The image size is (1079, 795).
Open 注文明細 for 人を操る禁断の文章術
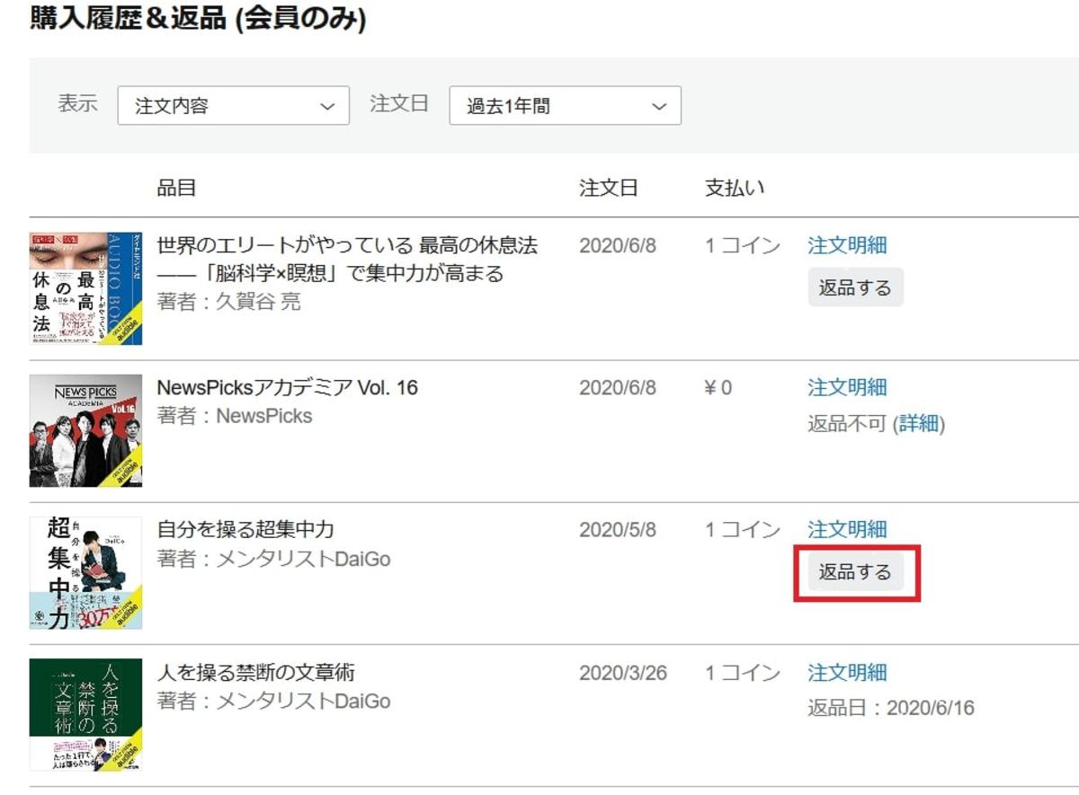(847, 672)
